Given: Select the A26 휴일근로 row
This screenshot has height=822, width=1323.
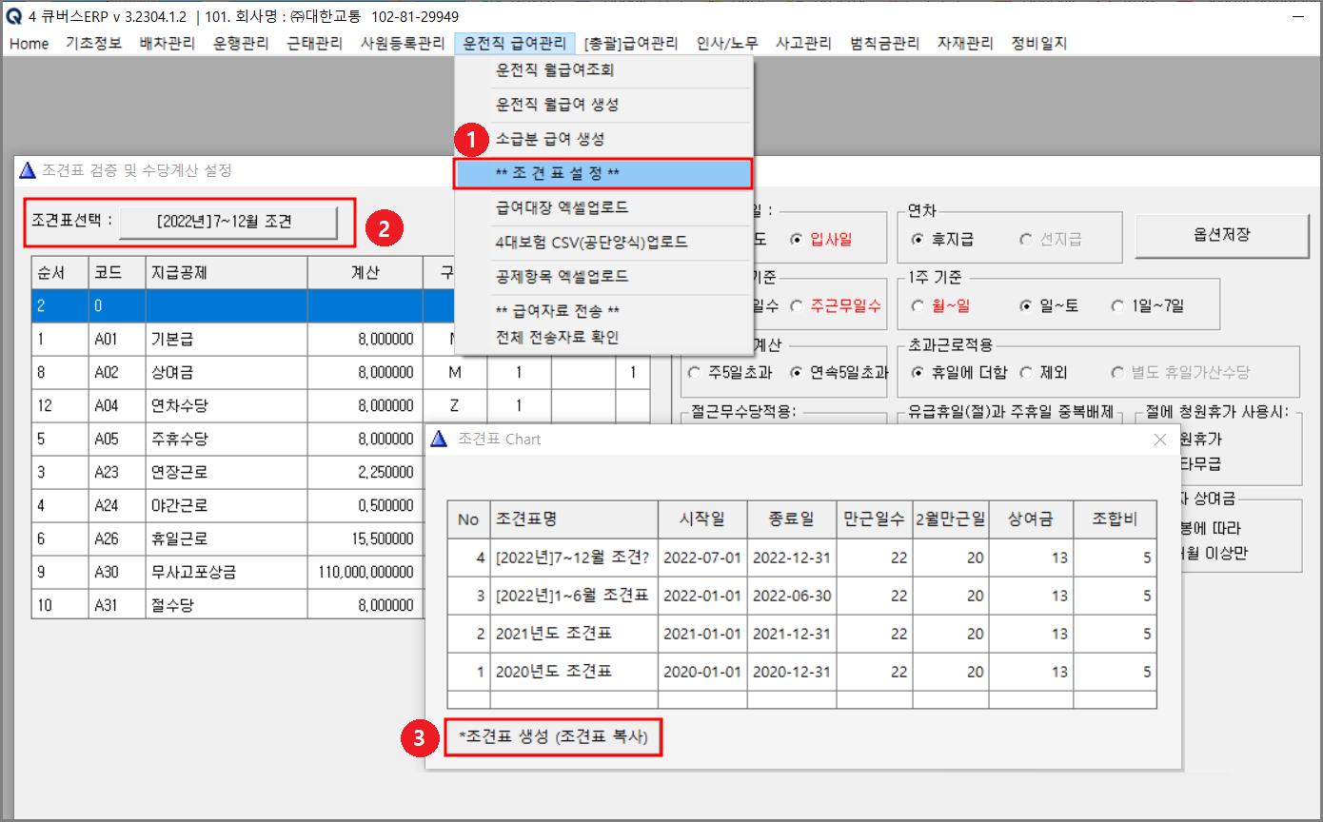Looking at the screenshot, I should coord(228,539).
